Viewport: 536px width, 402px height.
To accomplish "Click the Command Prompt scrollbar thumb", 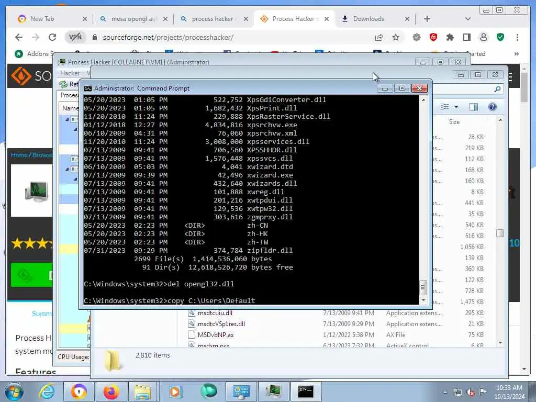I will click(423, 287).
